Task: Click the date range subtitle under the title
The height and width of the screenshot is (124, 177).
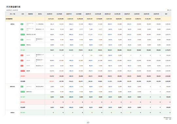Action: (12, 10)
